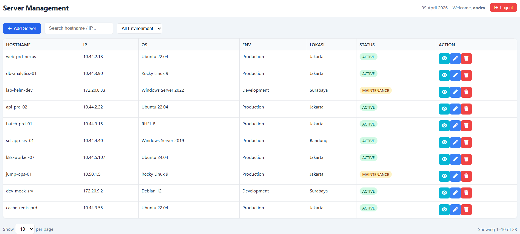Screen dimensions: 520x234
Task: Delete dev-mock-srv entry
Action: (x=466, y=193)
